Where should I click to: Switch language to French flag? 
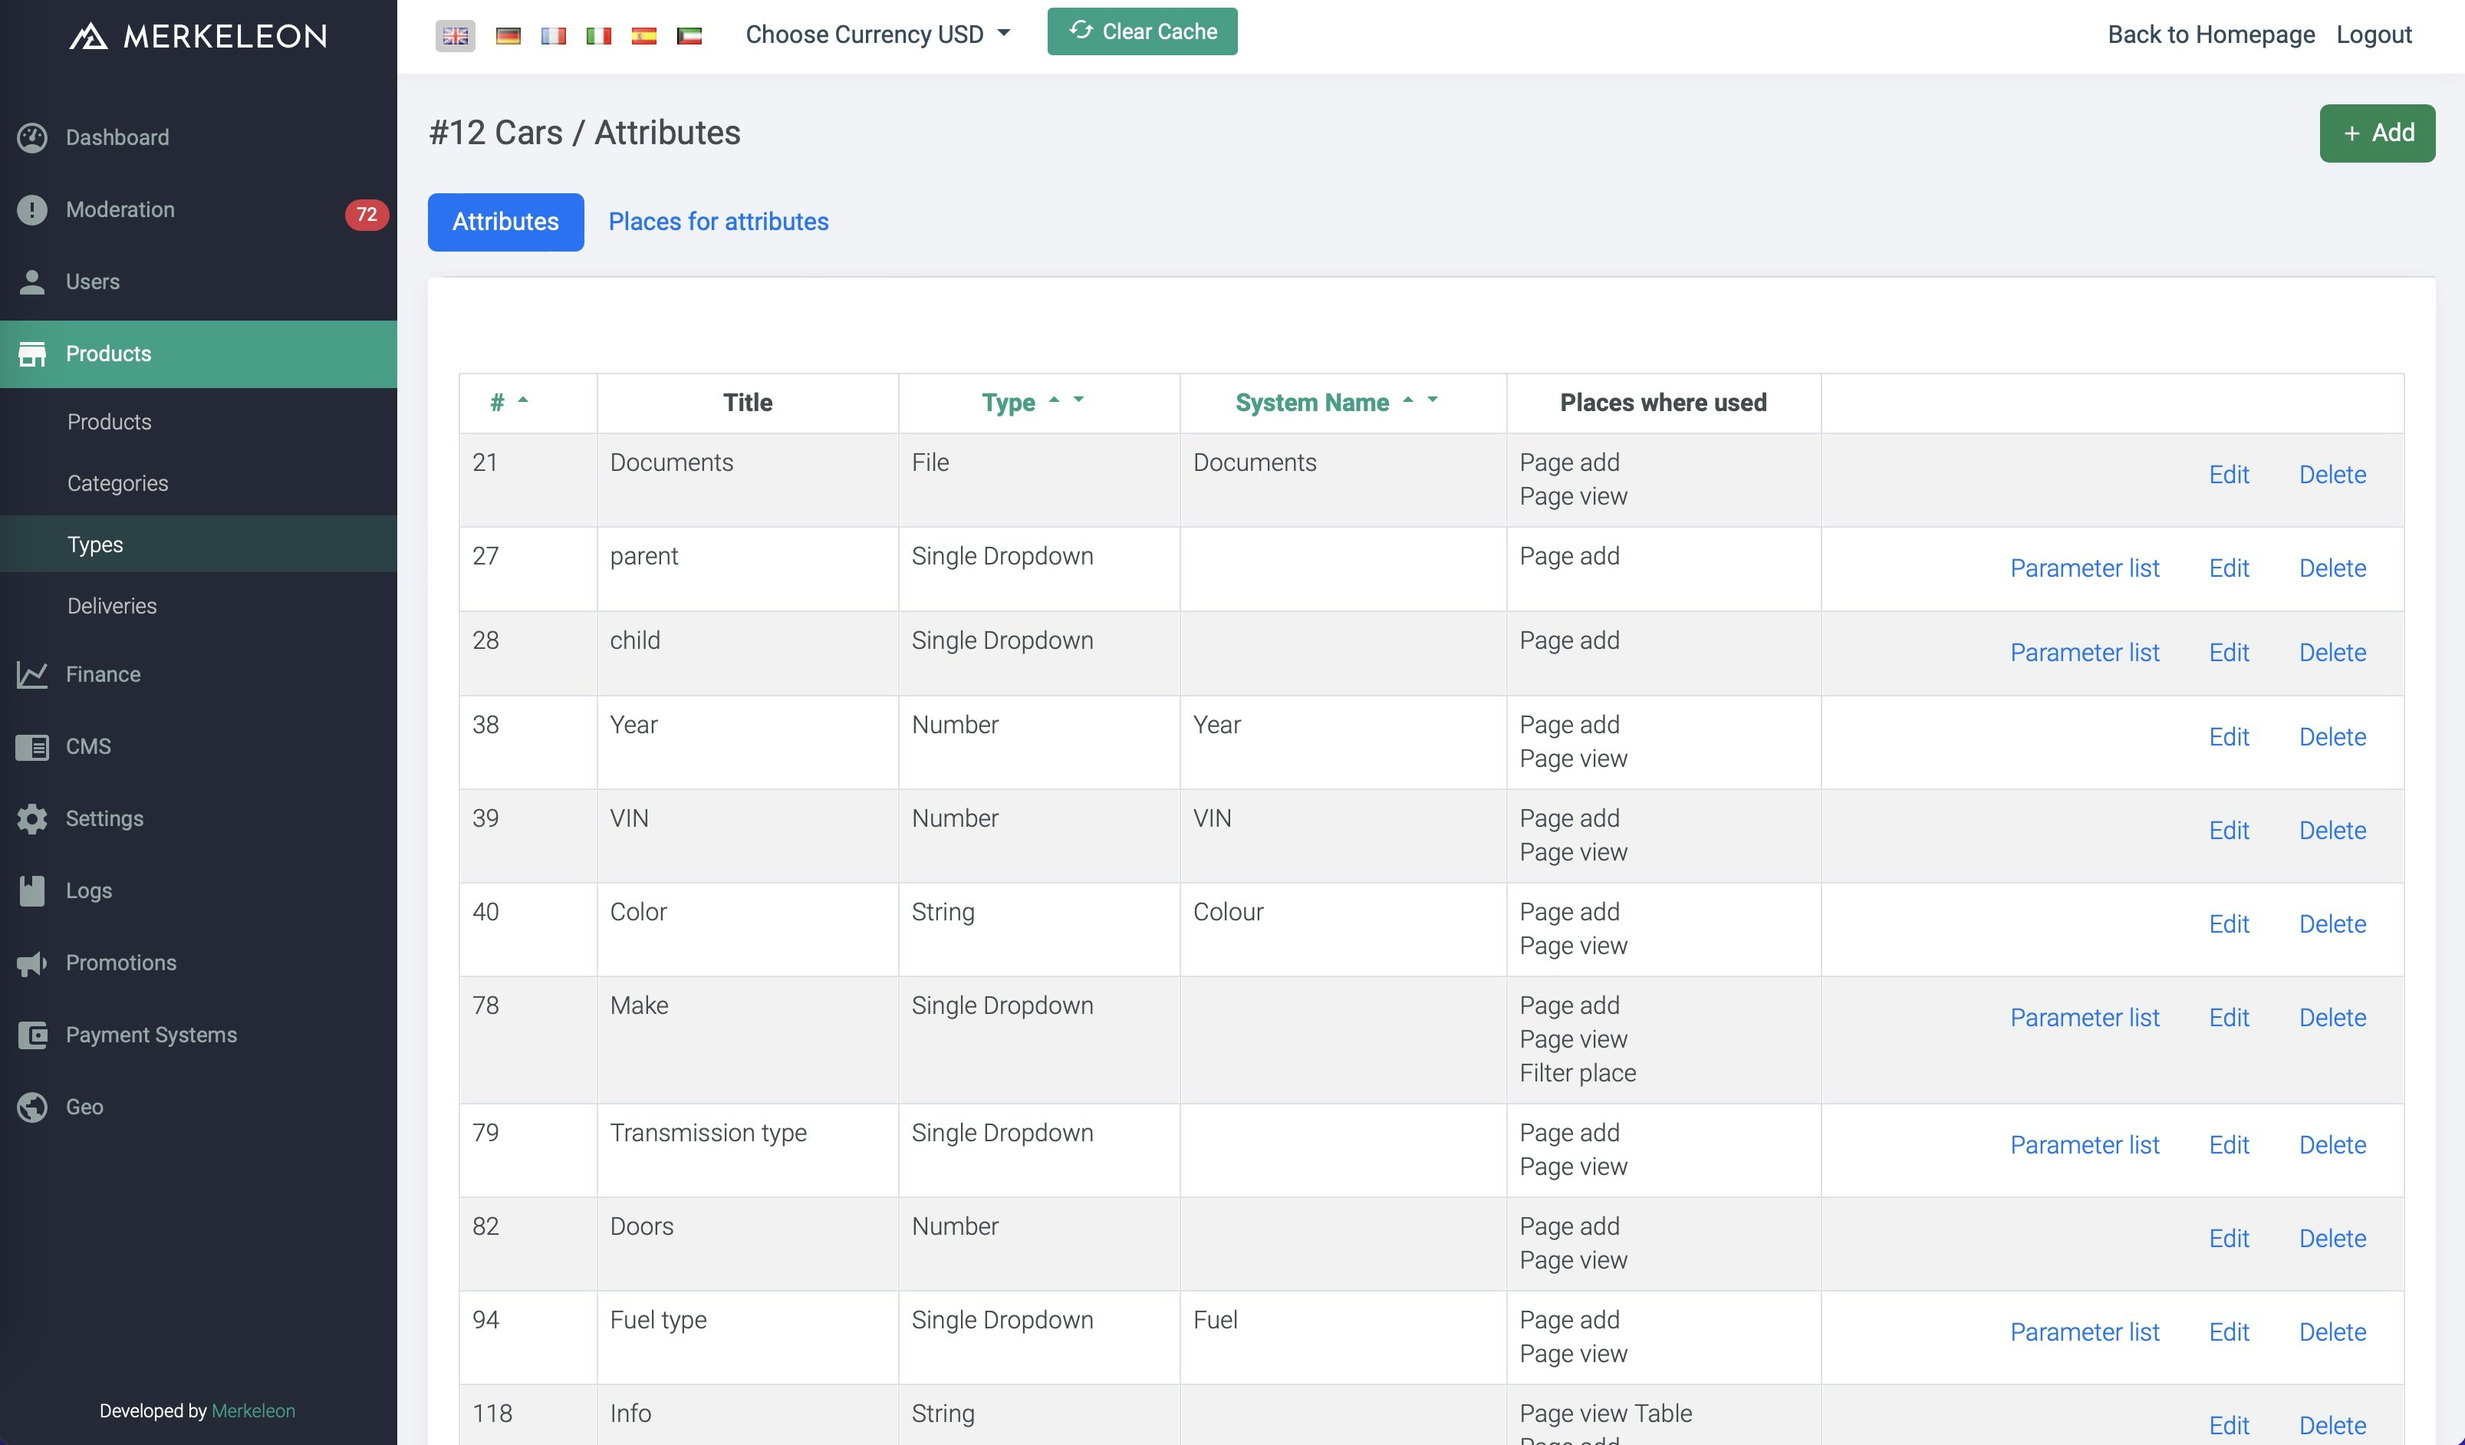554,36
